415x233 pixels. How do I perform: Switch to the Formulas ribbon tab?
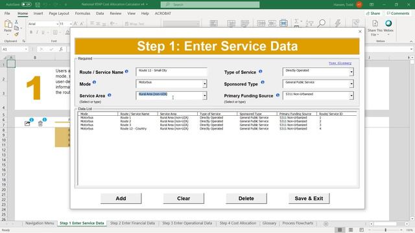pos(82,13)
